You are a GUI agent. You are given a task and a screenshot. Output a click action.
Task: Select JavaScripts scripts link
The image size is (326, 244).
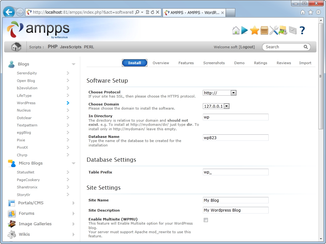[x=71, y=47]
